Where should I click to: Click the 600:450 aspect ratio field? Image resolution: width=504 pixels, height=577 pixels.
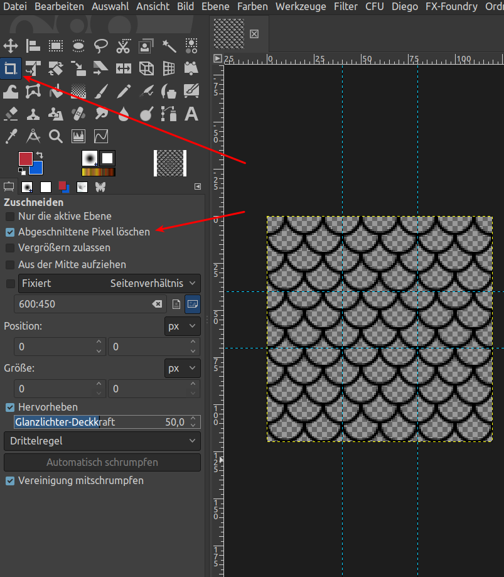click(x=82, y=304)
